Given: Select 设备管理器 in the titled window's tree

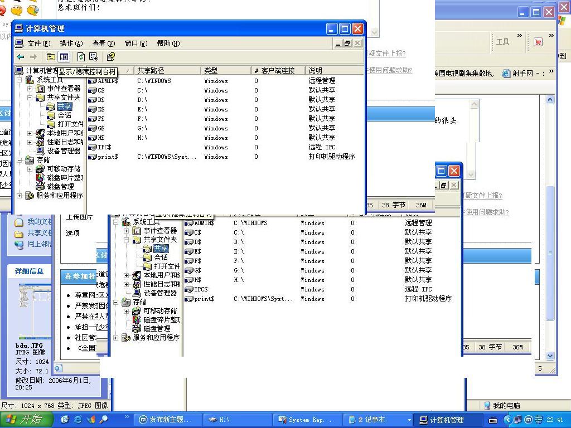Looking at the screenshot, I should click(64, 150).
